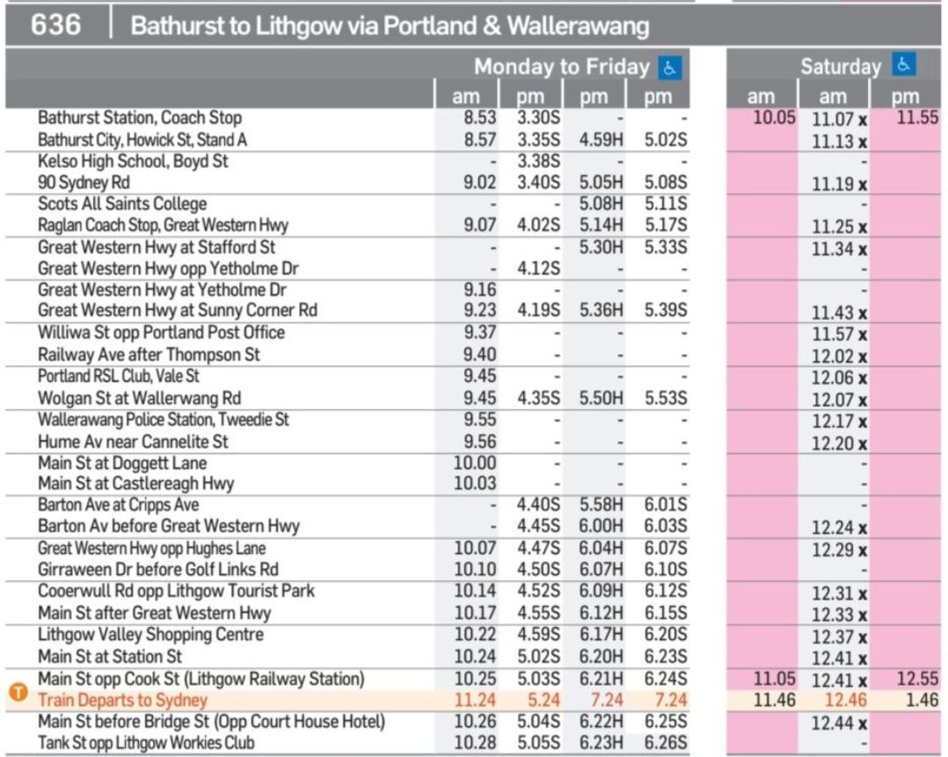This screenshot has height=757, width=948.
Task: Select the route number 636 in header
Action: coord(55,25)
